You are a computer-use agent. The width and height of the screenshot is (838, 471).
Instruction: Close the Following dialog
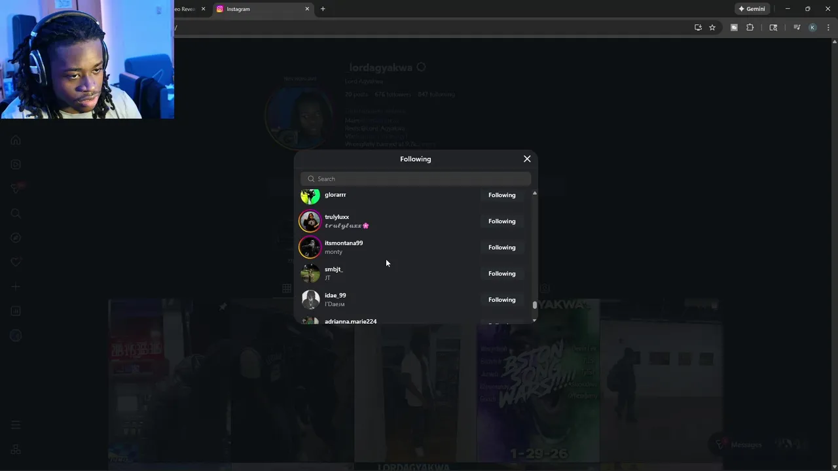pos(527,159)
